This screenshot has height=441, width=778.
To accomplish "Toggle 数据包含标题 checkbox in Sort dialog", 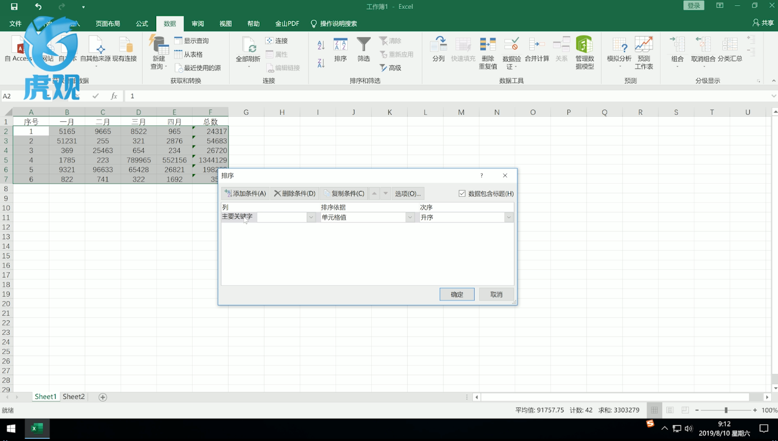I will pyautogui.click(x=462, y=193).
